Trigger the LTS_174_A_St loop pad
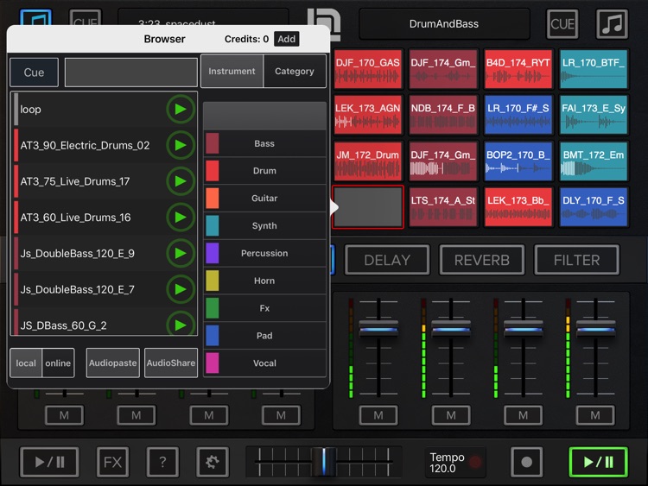This screenshot has width=648, height=486. pyautogui.click(x=443, y=207)
